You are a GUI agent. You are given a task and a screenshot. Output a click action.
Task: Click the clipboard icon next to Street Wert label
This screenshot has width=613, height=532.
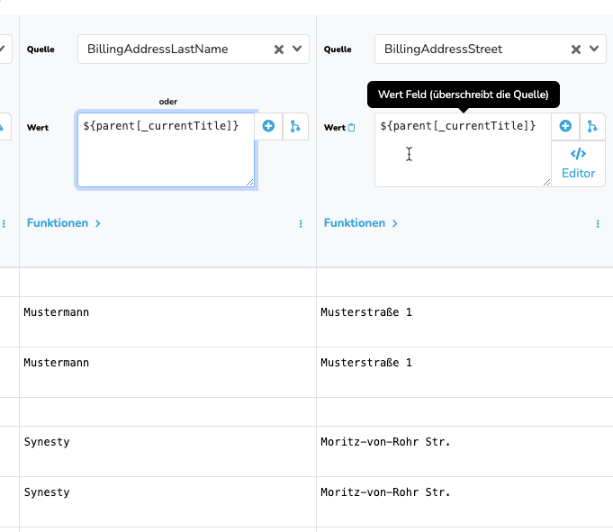pyautogui.click(x=351, y=128)
